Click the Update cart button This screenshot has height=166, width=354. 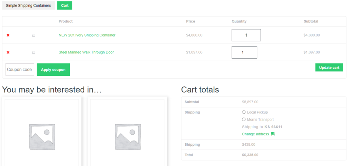[329, 68]
